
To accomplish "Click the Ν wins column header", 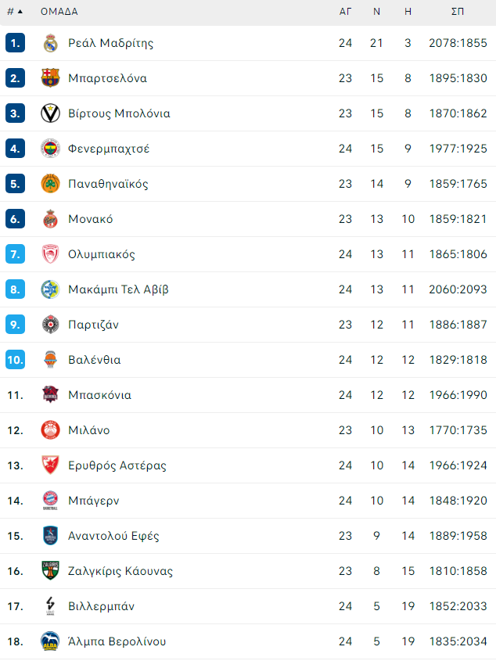I will (376, 12).
